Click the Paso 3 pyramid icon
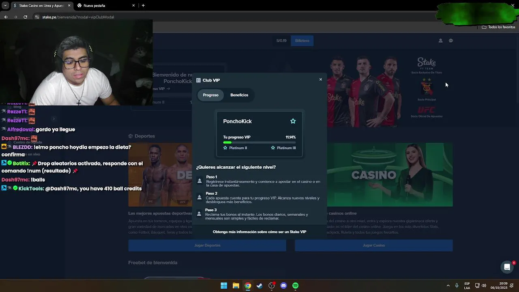519x292 pixels. (199, 214)
